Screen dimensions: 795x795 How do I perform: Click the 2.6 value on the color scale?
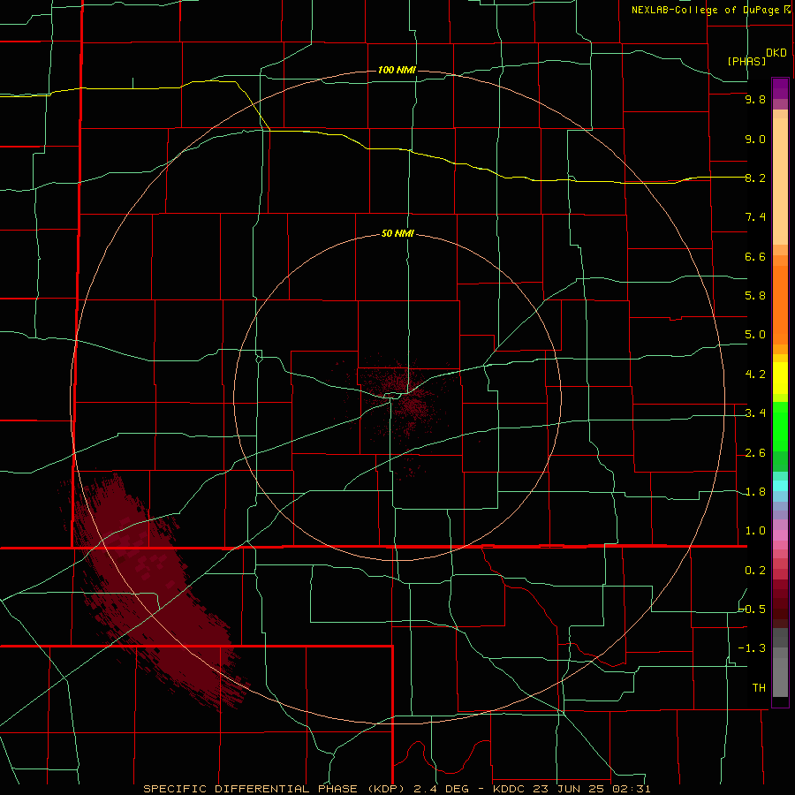click(x=755, y=453)
